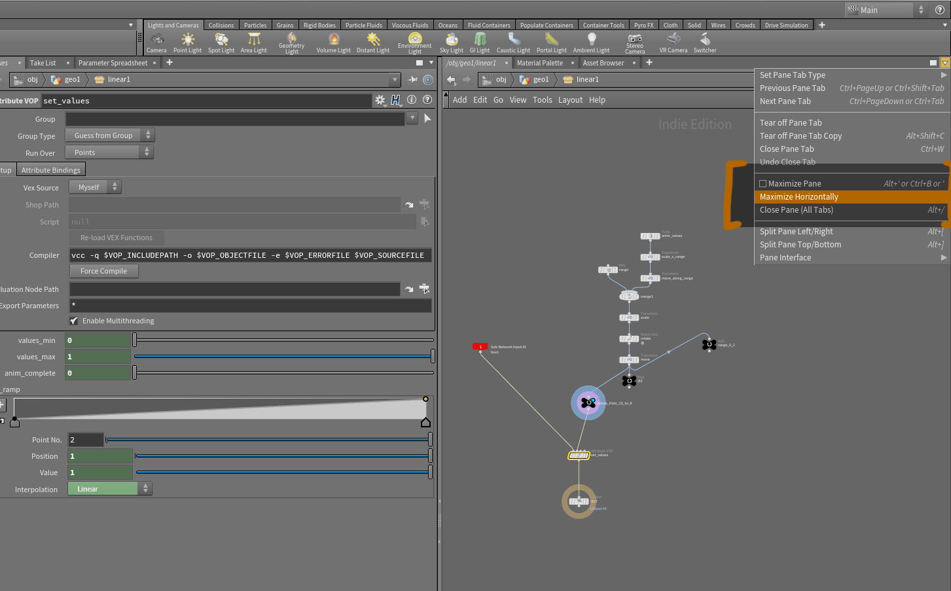
Task: Open Group selection arrow tool
Action: [427, 118]
